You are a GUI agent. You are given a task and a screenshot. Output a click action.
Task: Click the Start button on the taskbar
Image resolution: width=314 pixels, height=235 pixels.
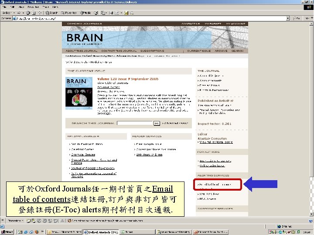(7, 232)
